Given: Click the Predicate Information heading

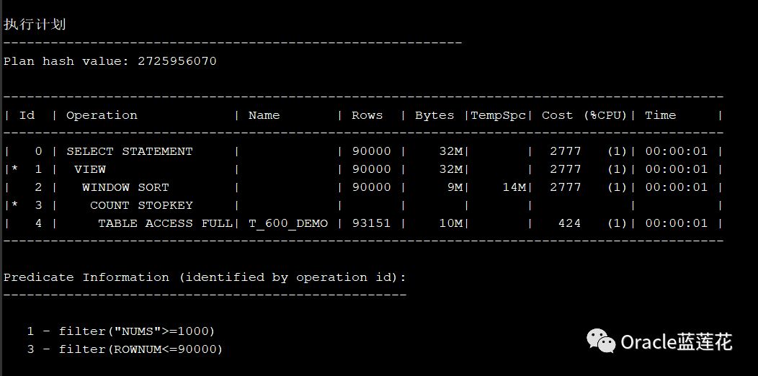Looking at the screenshot, I should coord(205,277).
